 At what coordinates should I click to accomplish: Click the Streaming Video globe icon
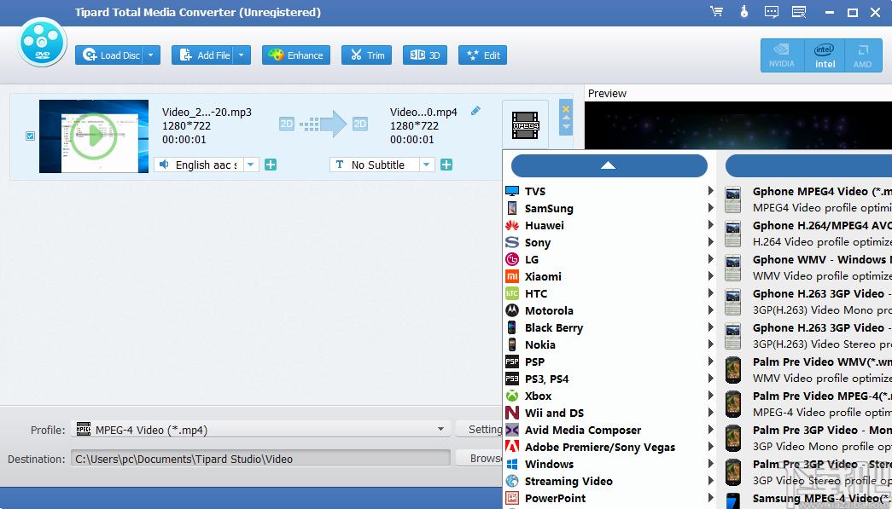point(512,481)
